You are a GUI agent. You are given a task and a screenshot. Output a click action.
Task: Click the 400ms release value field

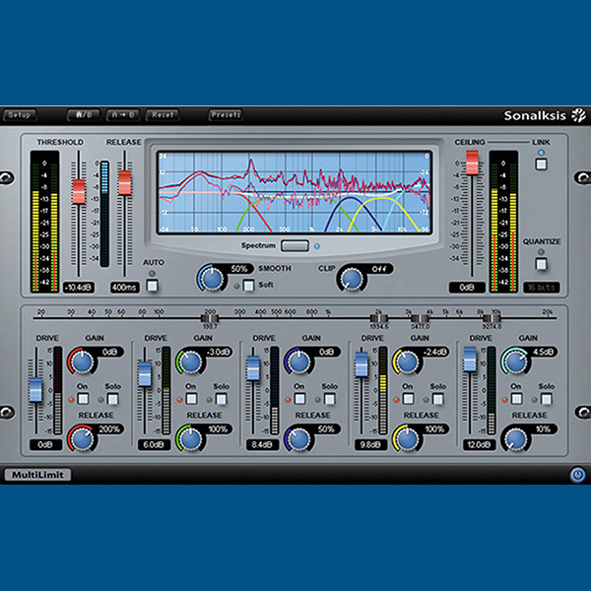pos(124,288)
